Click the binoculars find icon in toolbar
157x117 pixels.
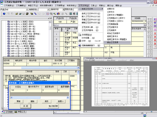click(x=32, y=14)
